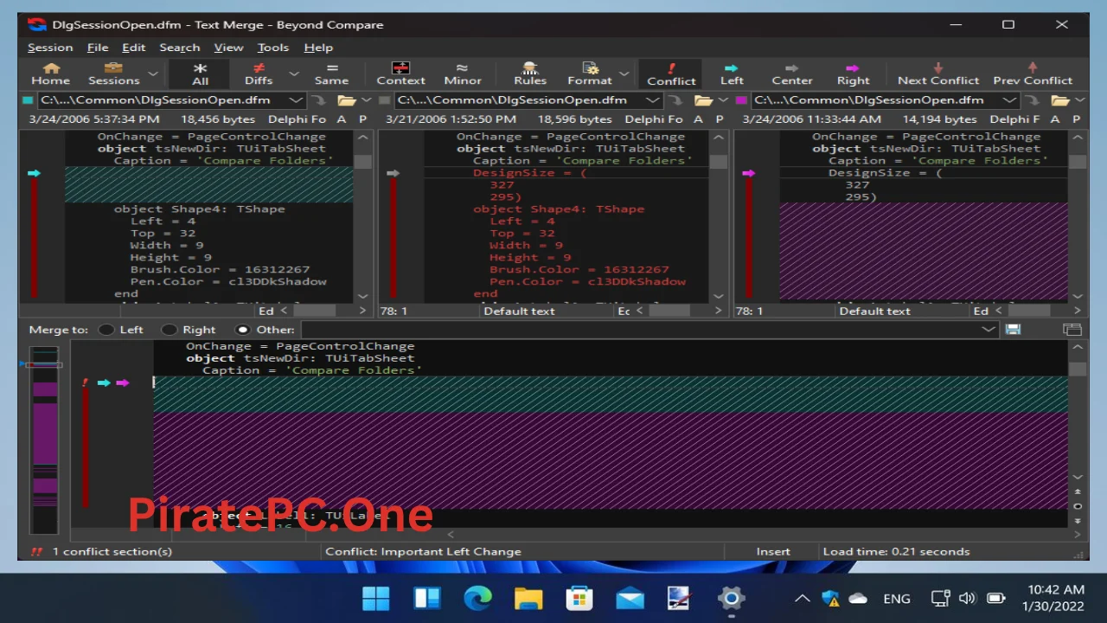Click red conflict exclamation in output gutter
Image resolution: width=1107 pixels, height=623 pixels.
85,382
